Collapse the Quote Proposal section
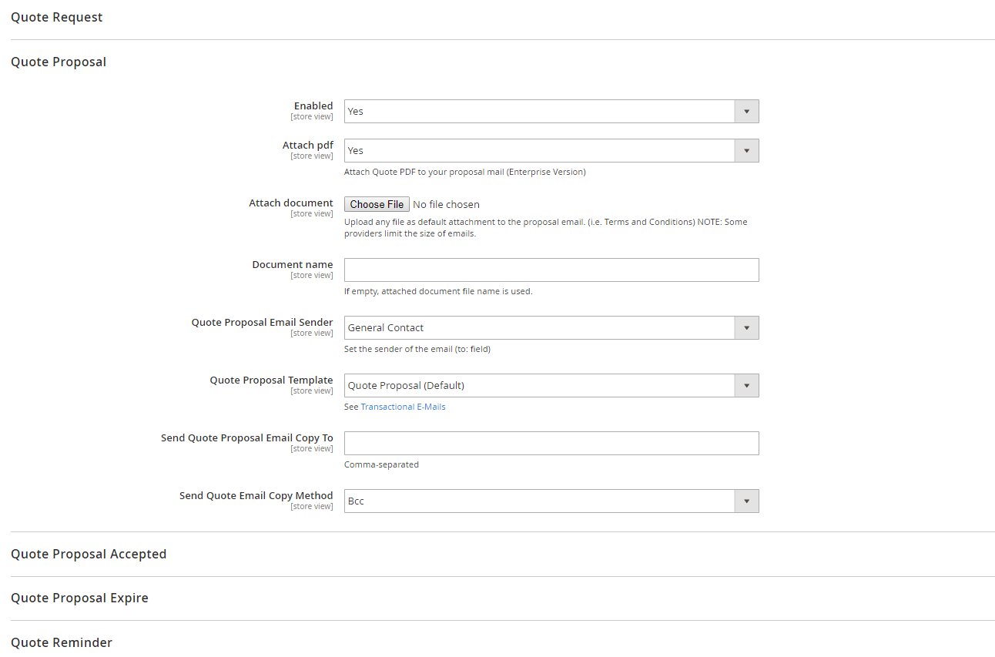The image size is (995, 657). pyautogui.click(x=59, y=62)
